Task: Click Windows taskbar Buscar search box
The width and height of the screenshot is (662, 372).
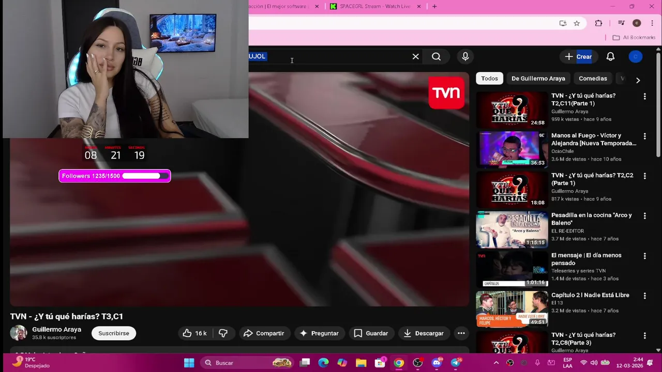Action: click(x=247, y=363)
